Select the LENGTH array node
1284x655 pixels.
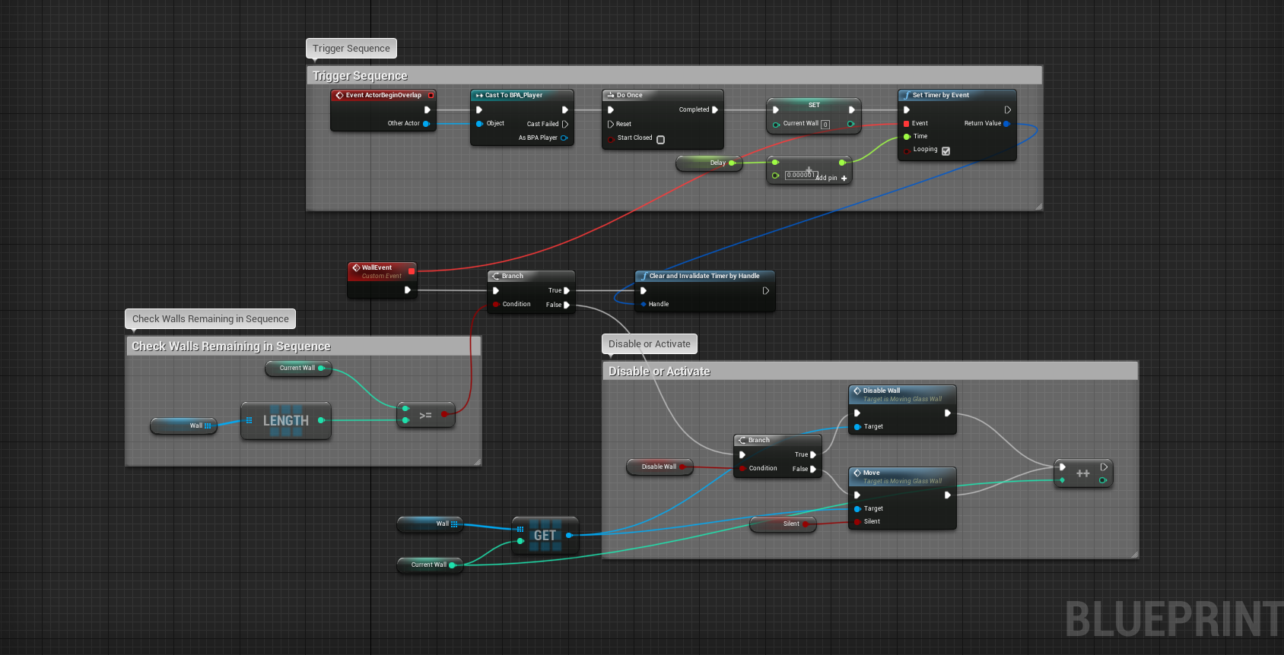[285, 421]
